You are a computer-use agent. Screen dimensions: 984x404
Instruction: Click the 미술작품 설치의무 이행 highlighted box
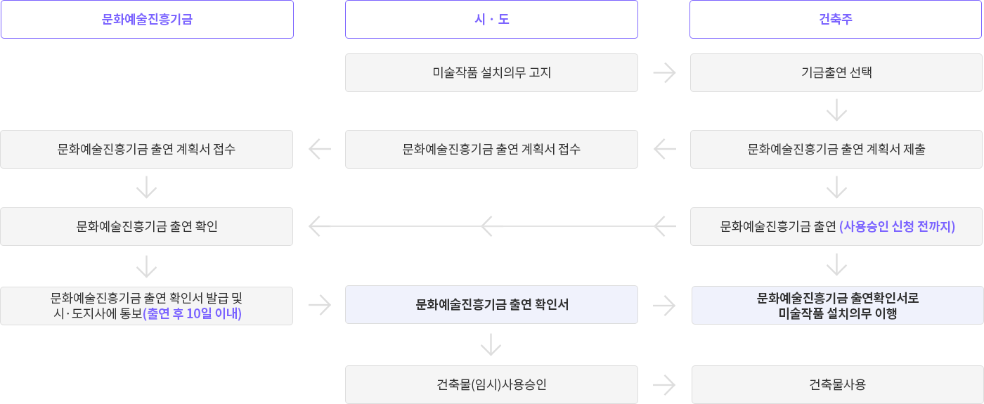coord(838,305)
